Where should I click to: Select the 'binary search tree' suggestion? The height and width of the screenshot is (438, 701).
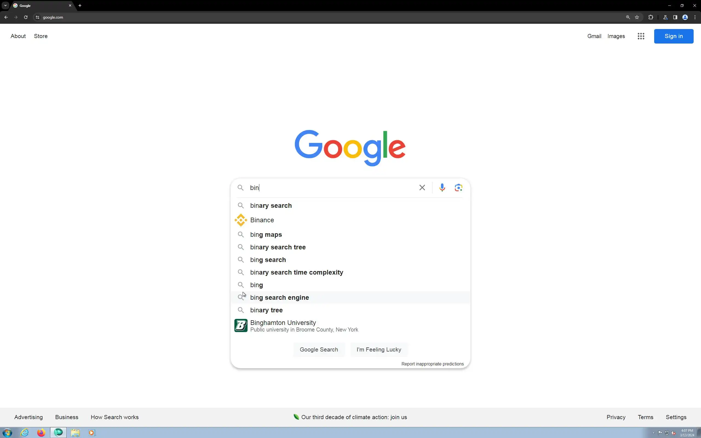[277, 247]
